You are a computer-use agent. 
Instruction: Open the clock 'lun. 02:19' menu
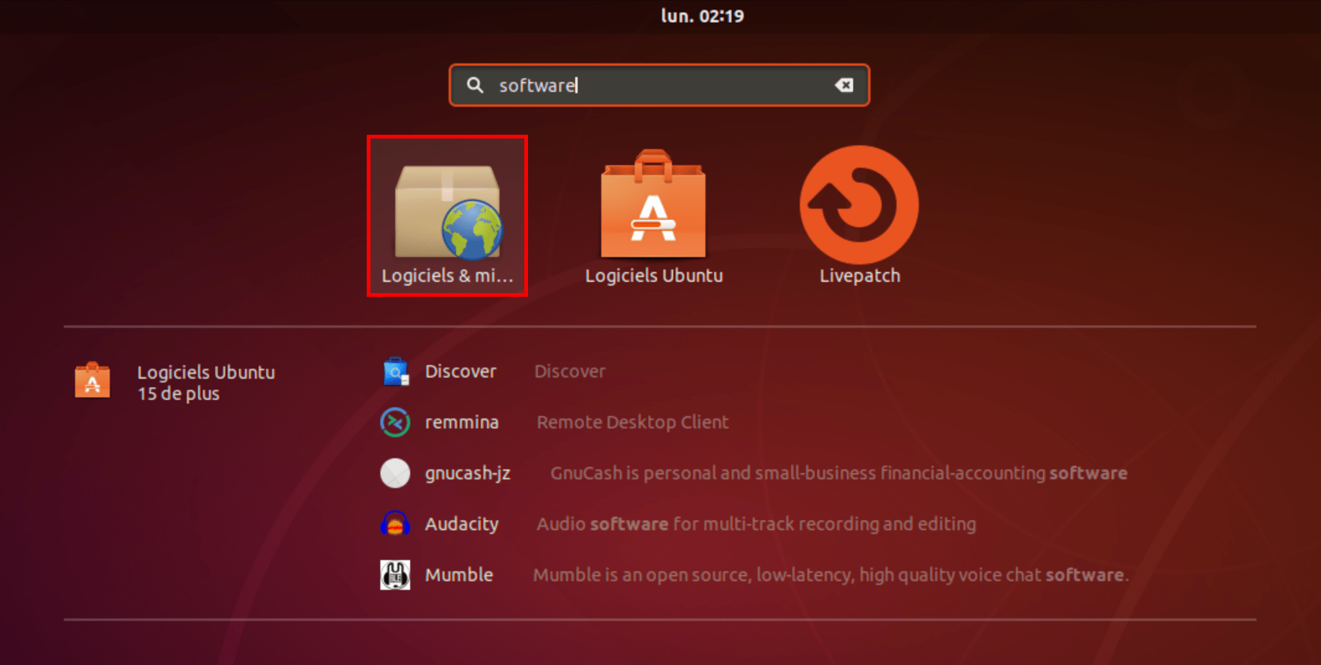pos(702,16)
